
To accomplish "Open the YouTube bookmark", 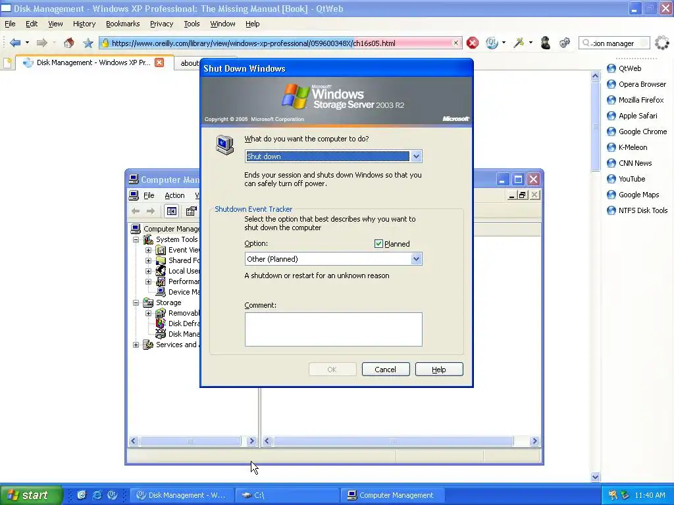I will coord(626,179).
